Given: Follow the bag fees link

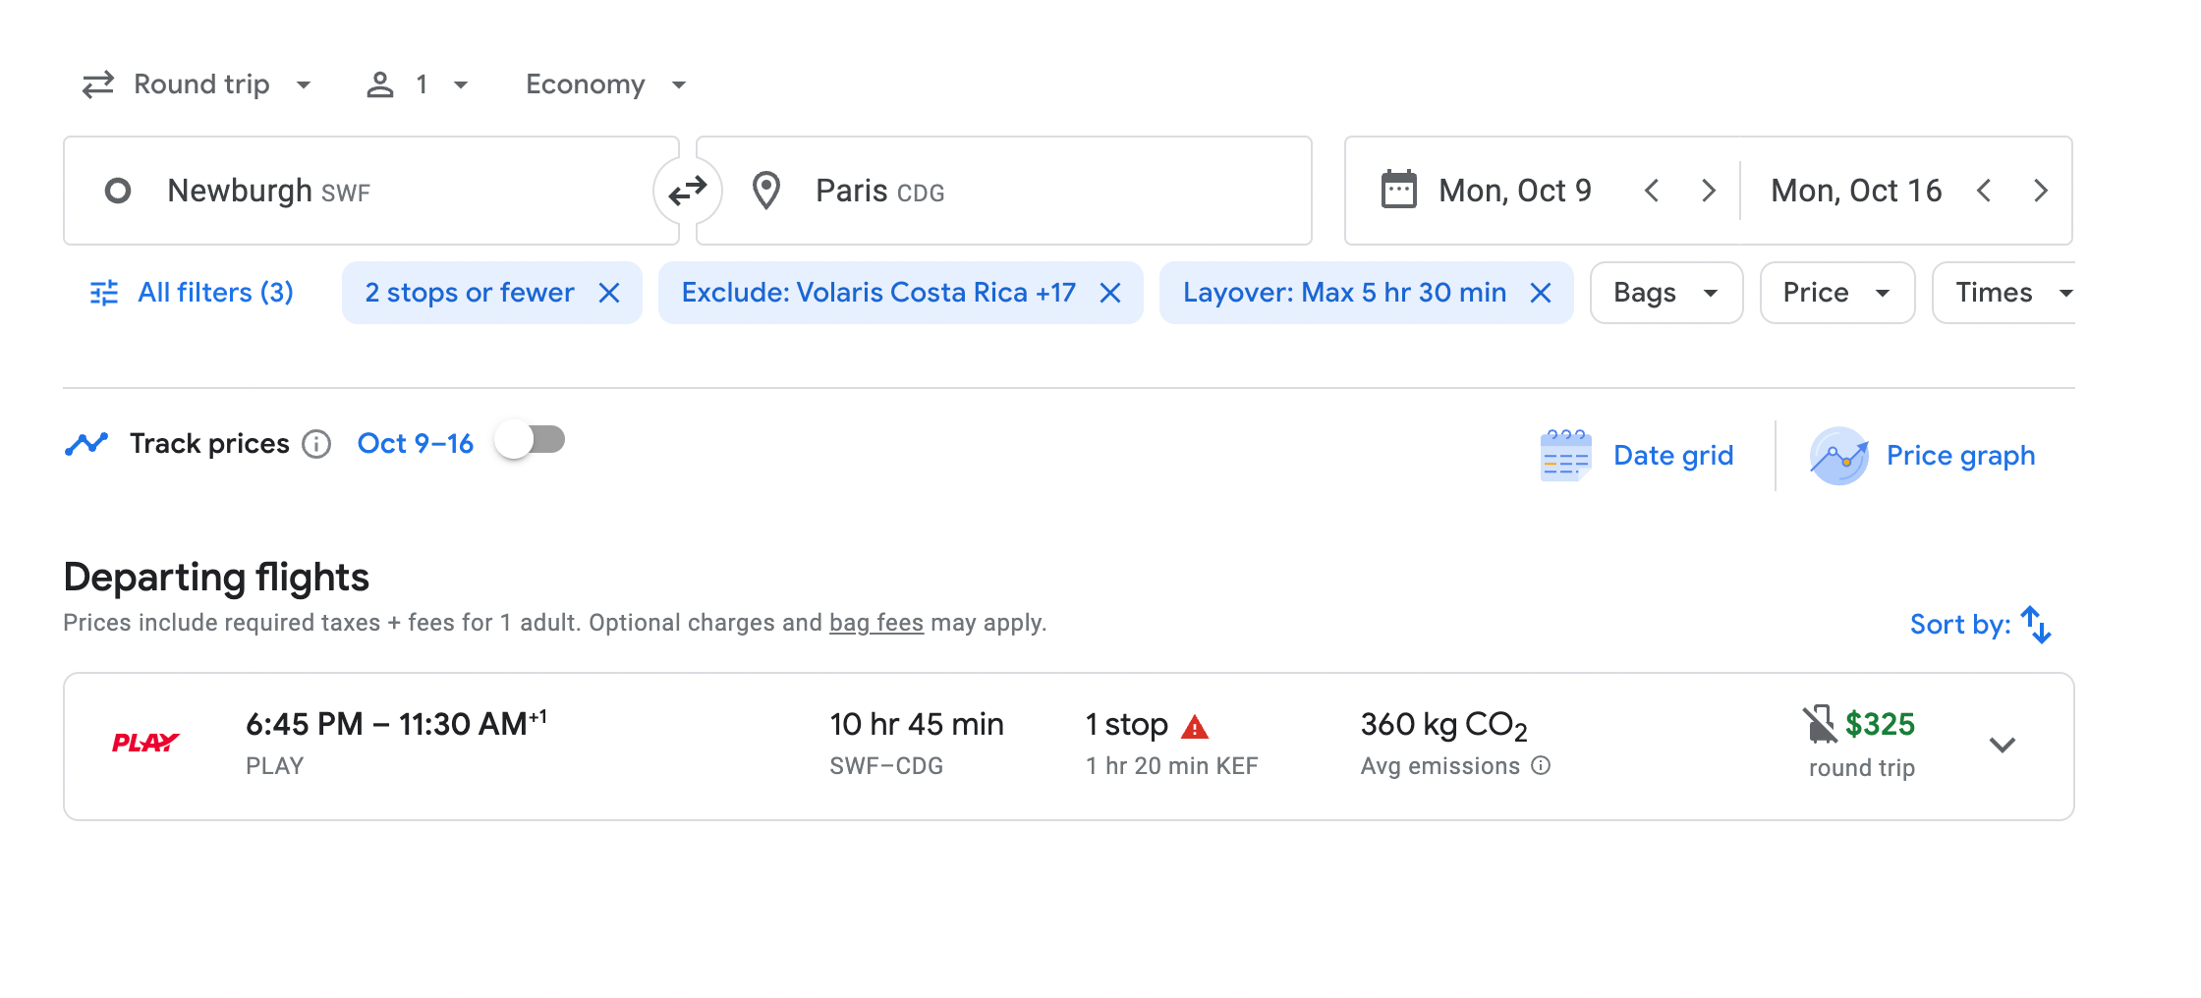Looking at the screenshot, I should (x=875, y=623).
